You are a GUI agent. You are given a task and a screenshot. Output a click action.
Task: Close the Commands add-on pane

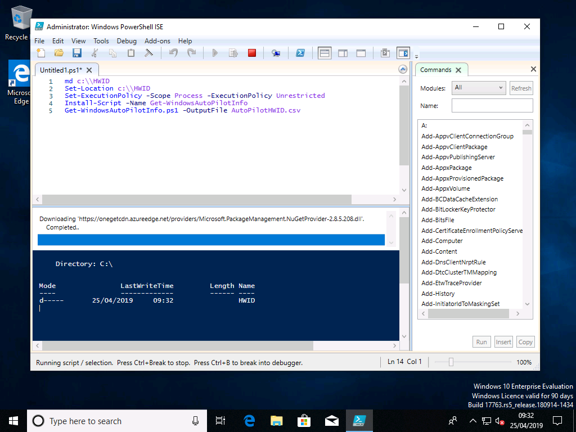[x=533, y=69]
